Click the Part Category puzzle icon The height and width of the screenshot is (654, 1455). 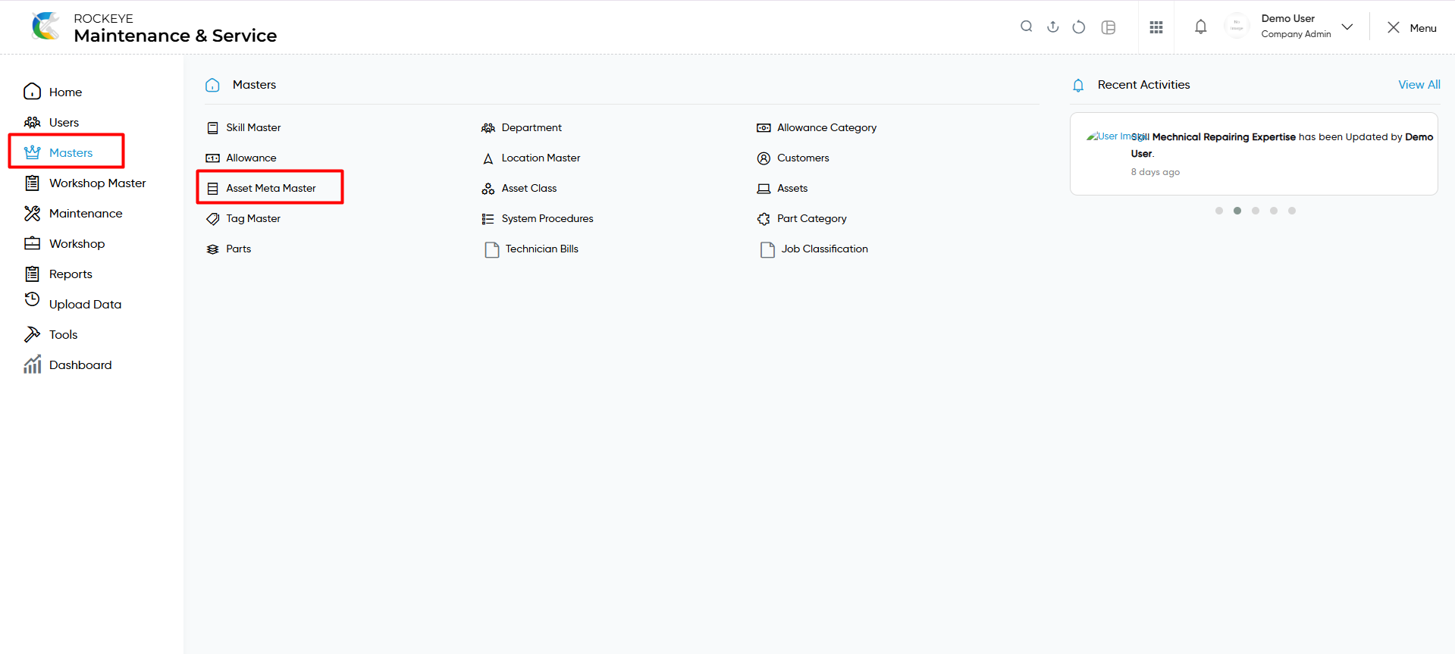click(764, 218)
